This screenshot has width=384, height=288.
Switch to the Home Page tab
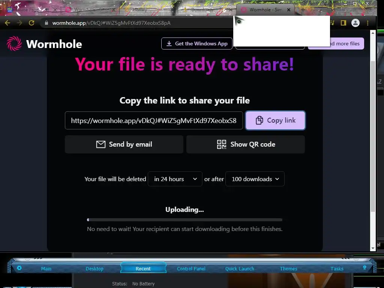28,10
